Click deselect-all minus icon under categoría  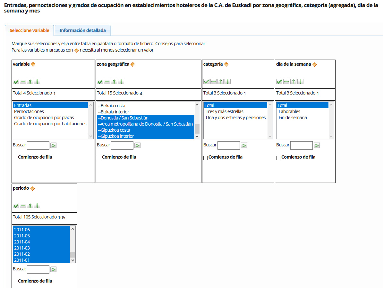[x=213, y=82]
